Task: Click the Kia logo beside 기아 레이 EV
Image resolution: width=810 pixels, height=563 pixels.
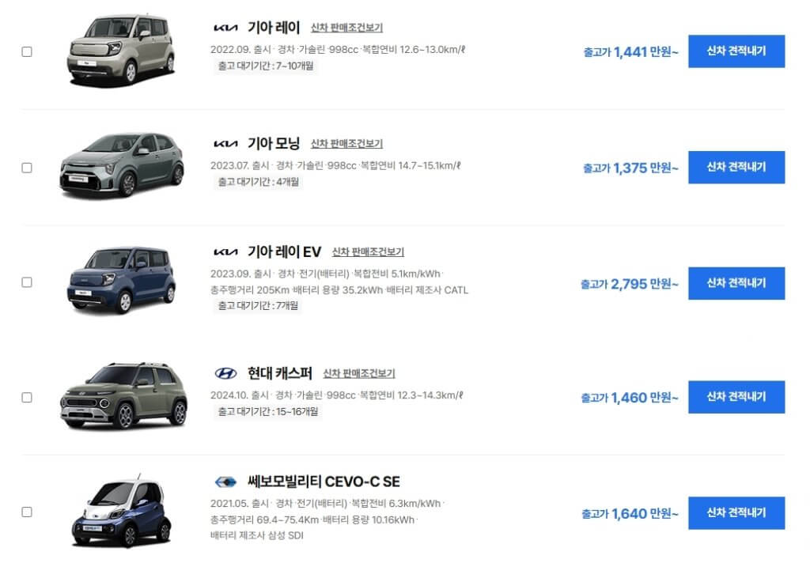Action: [225, 252]
